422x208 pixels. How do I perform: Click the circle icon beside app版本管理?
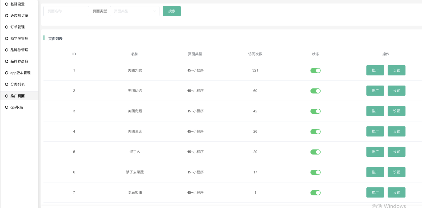7,73
